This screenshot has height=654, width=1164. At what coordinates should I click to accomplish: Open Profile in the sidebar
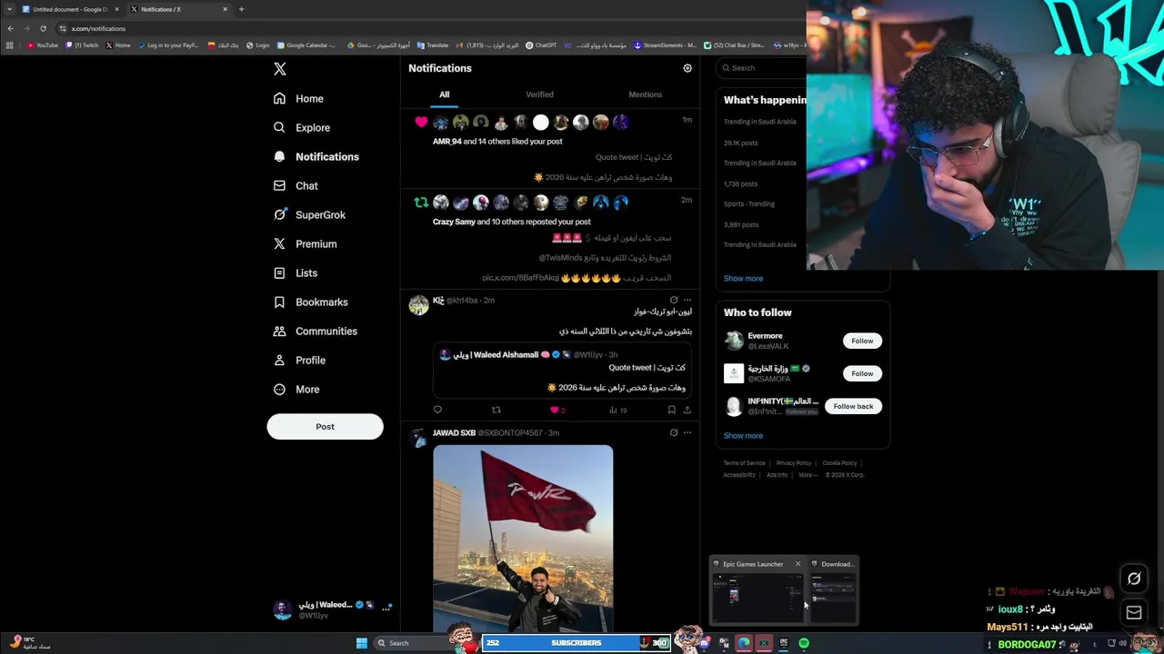[x=299, y=360]
